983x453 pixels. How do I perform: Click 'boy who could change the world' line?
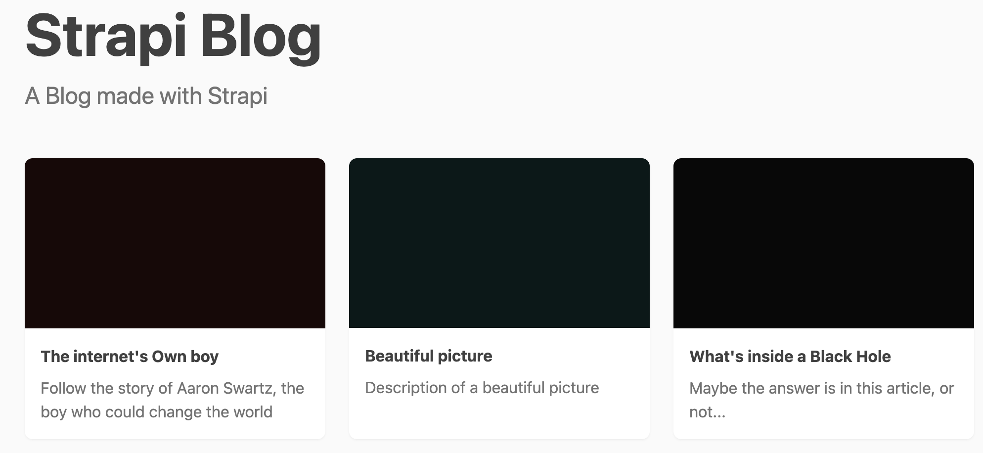click(x=156, y=412)
